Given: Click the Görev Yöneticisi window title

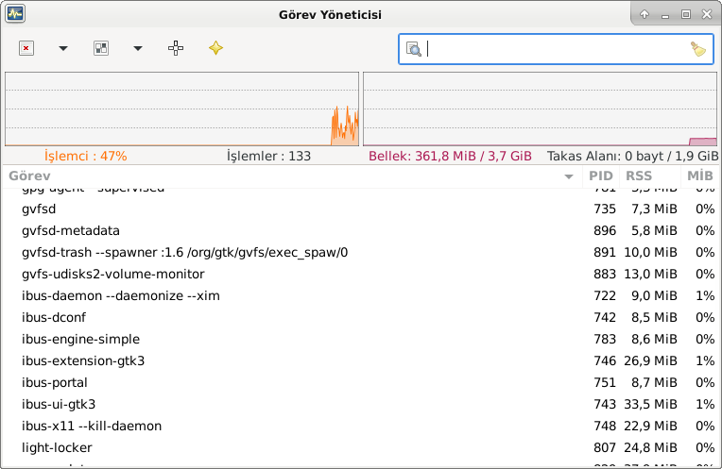Looking at the screenshot, I should pos(330,15).
